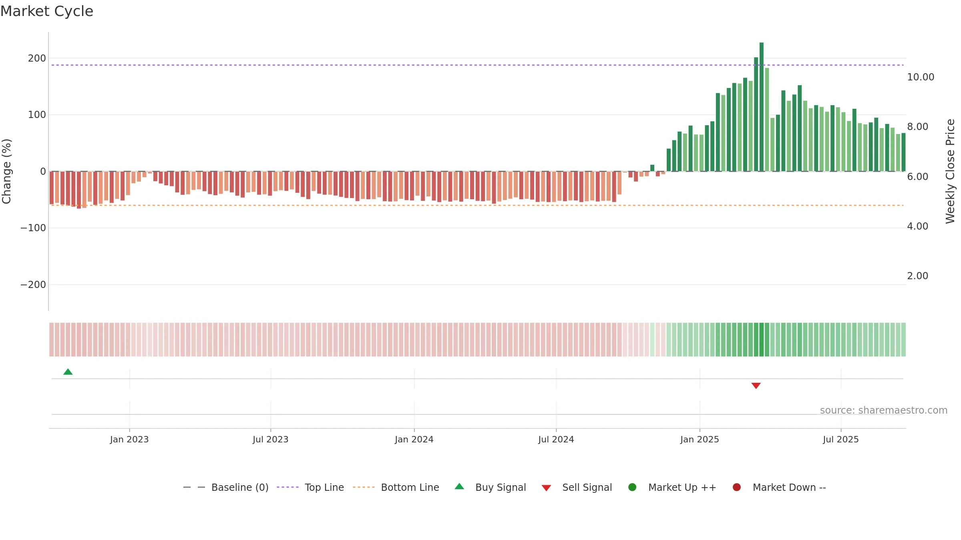
Task: Click the 200 tick on Change axis
Action: [x=37, y=58]
